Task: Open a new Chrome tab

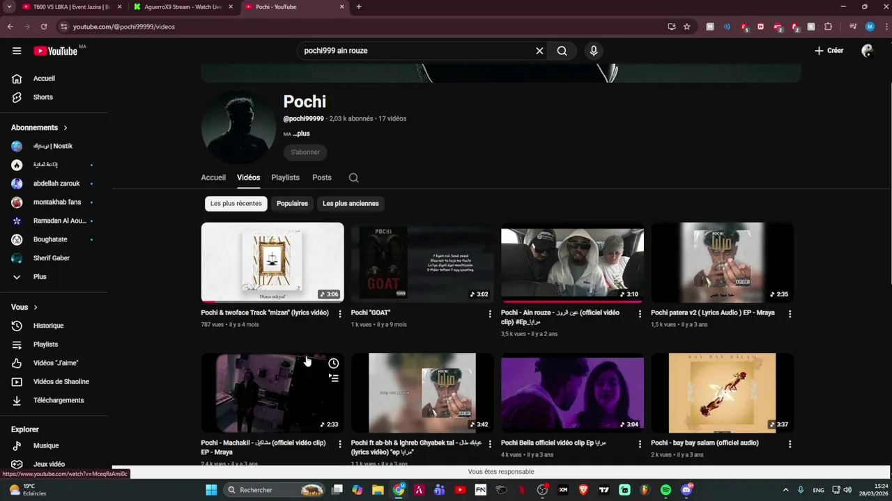Action: click(x=359, y=7)
